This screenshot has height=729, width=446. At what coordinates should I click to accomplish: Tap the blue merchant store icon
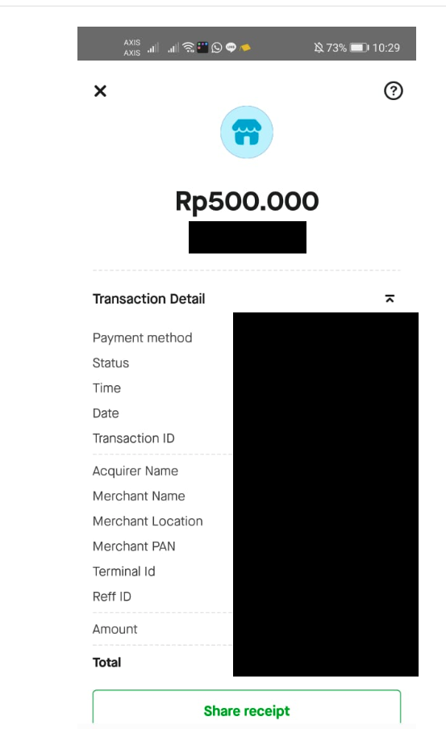click(x=247, y=132)
